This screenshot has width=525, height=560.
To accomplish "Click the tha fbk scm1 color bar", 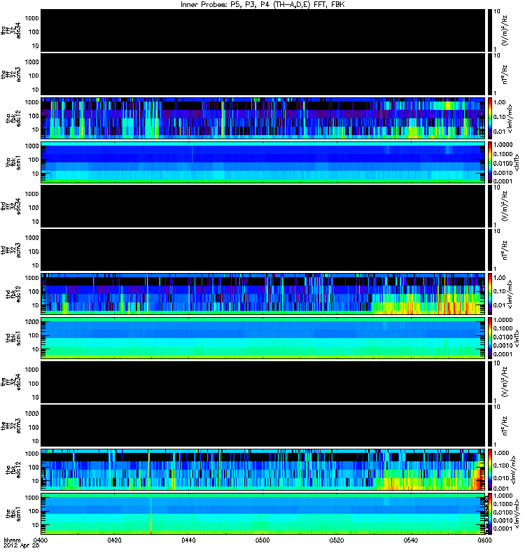I will (x=489, y=162).
